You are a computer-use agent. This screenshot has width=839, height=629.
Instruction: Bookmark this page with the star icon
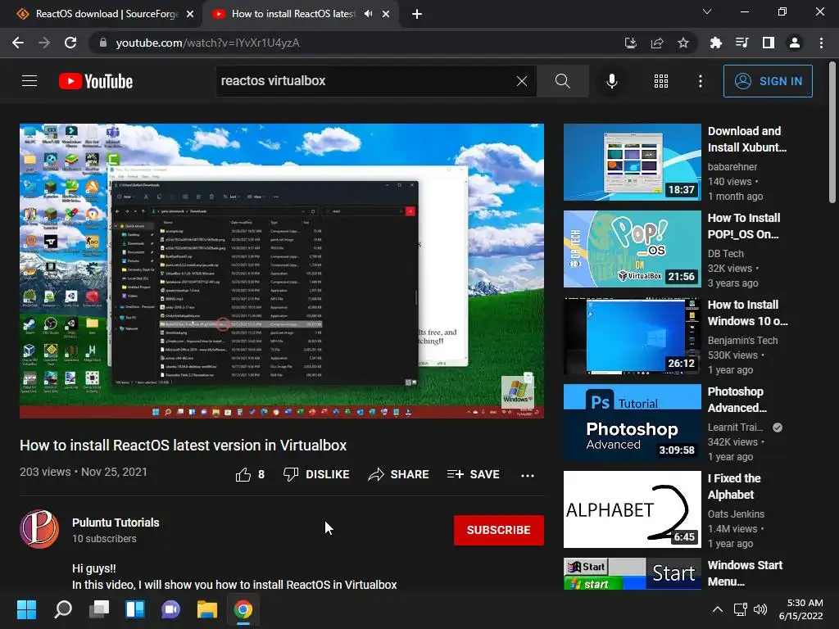[x=683, y=43]
